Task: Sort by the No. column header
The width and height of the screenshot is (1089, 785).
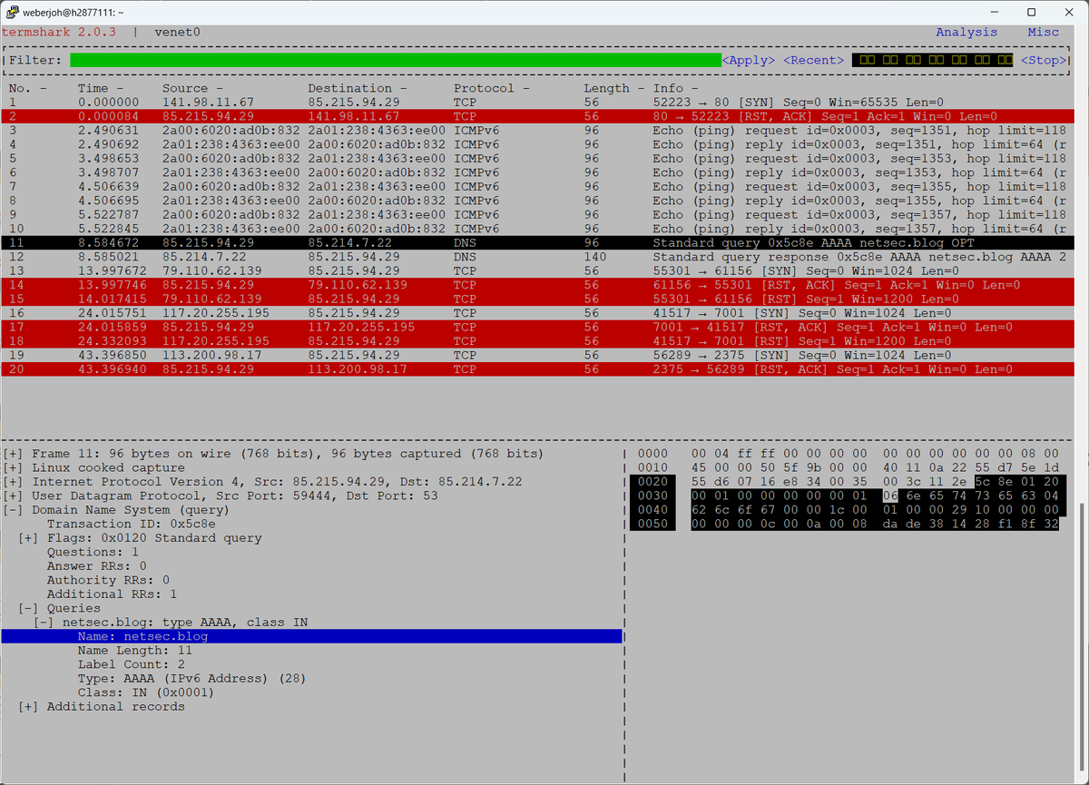Action: point(27,88)
